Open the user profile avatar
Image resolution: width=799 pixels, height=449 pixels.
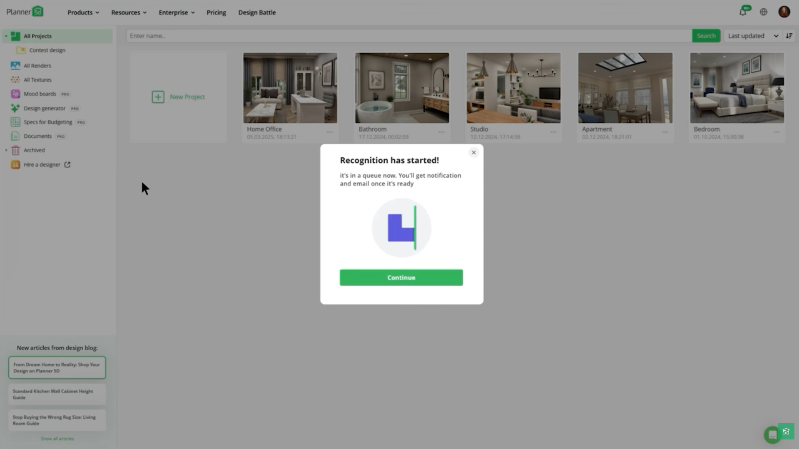click(784, 12)
